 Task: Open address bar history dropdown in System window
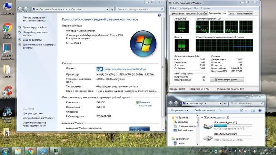107,10
